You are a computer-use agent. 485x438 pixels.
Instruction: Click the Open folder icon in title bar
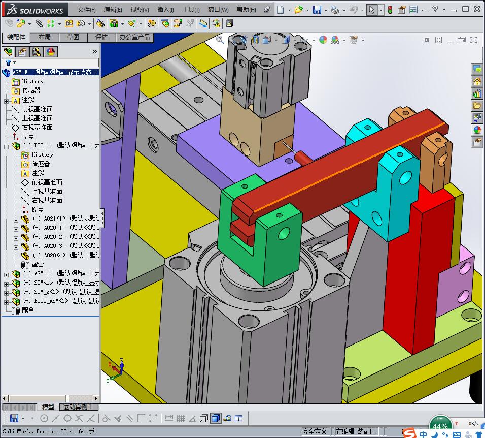pyautogui.click(x=298, y=10)
